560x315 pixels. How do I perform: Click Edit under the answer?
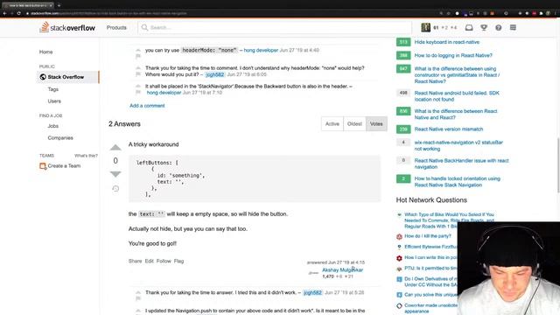pos(149,261)
